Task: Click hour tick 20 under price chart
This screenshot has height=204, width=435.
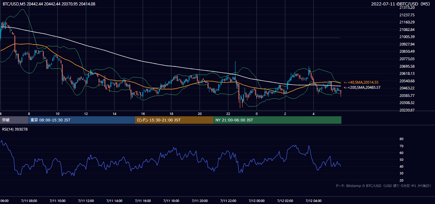Action: pos(200,114)
